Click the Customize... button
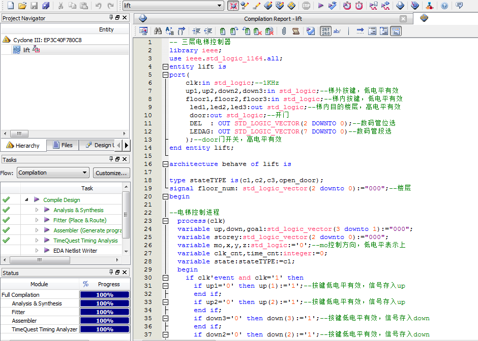 pyautogui.click(x=111, y=173)
